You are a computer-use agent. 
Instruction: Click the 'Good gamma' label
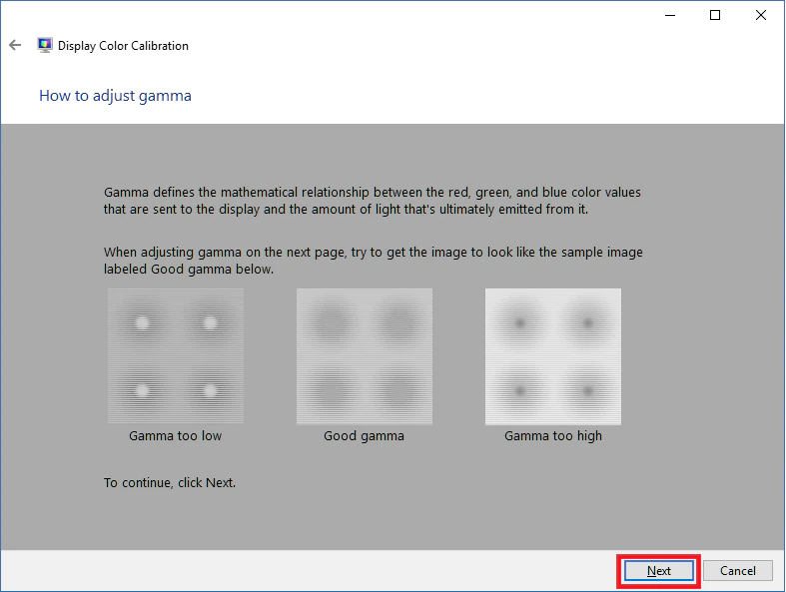(x=364, y=435)
